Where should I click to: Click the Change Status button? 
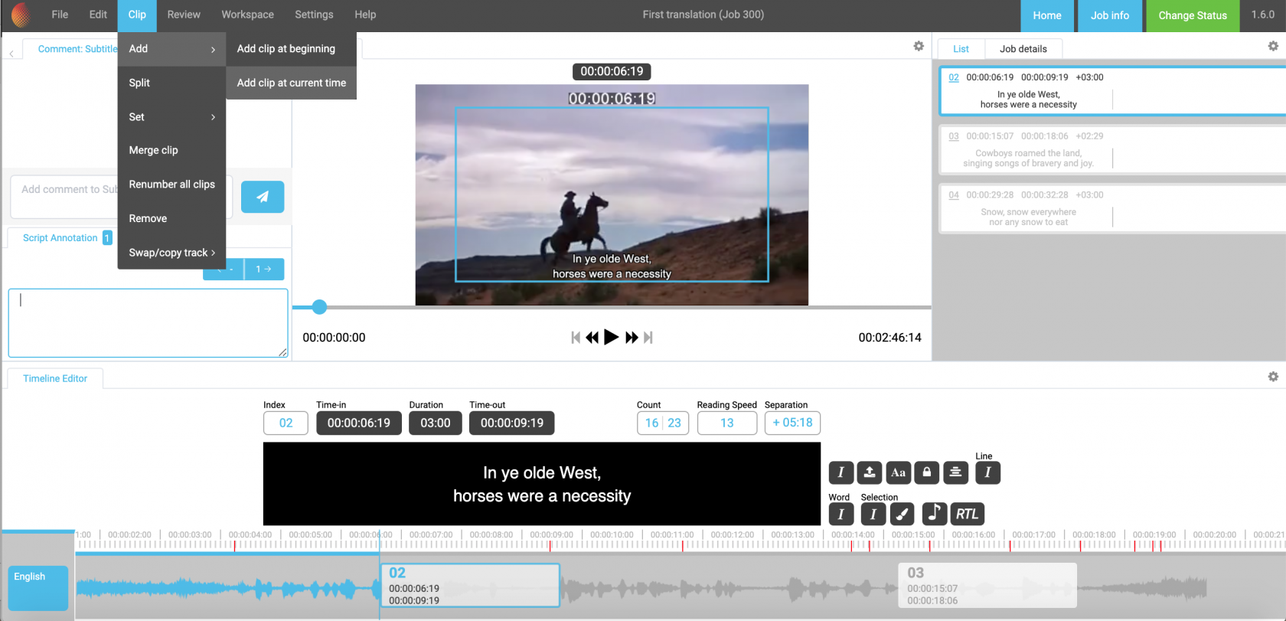click(x=1192, y=15)
